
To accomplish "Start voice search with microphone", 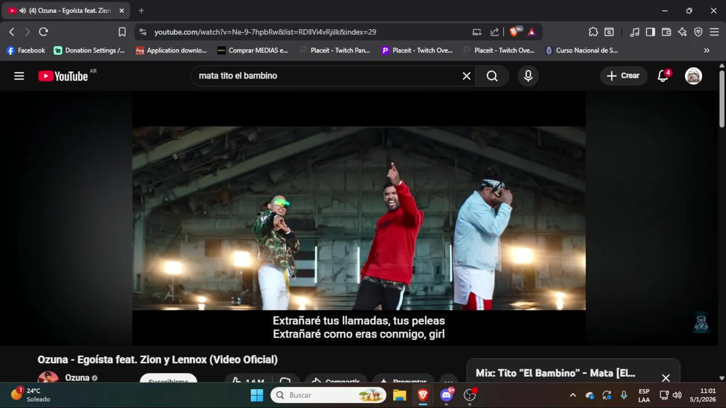I will click(x=528, y=76).
